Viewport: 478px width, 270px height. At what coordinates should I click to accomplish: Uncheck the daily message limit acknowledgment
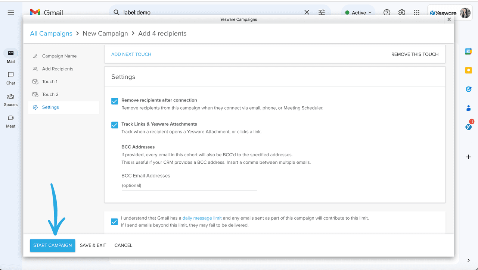pos(115,222)
